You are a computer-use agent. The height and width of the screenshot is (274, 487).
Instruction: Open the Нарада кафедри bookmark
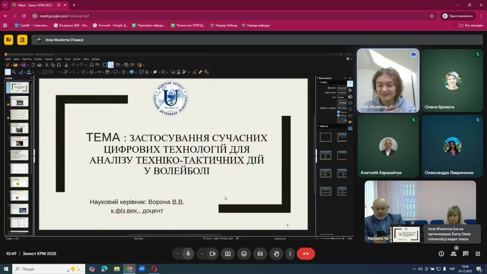tap(255, 25)
